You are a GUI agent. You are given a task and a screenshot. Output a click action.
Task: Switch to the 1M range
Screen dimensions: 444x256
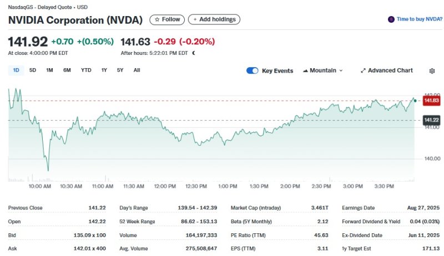click(x=49, y=70)
